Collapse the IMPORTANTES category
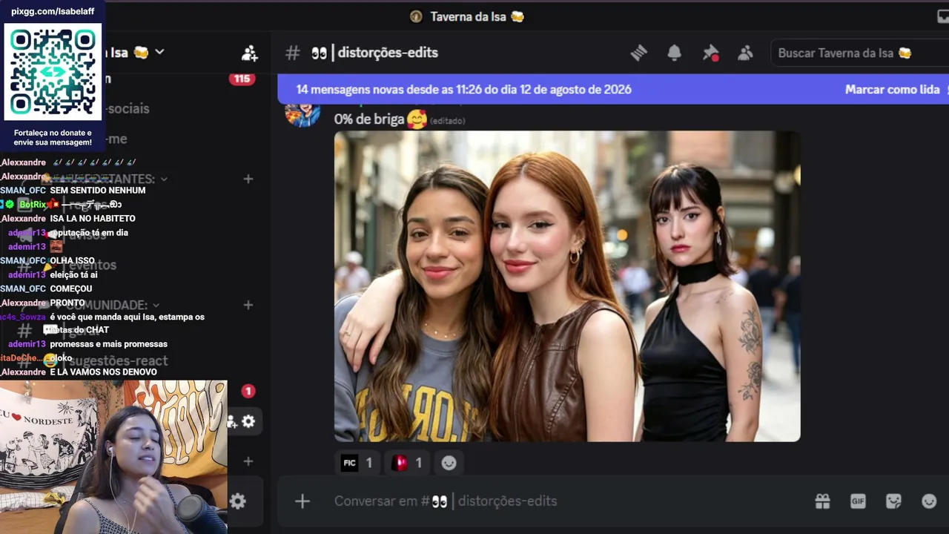The image size is (949, 534). tap(164, 179)
